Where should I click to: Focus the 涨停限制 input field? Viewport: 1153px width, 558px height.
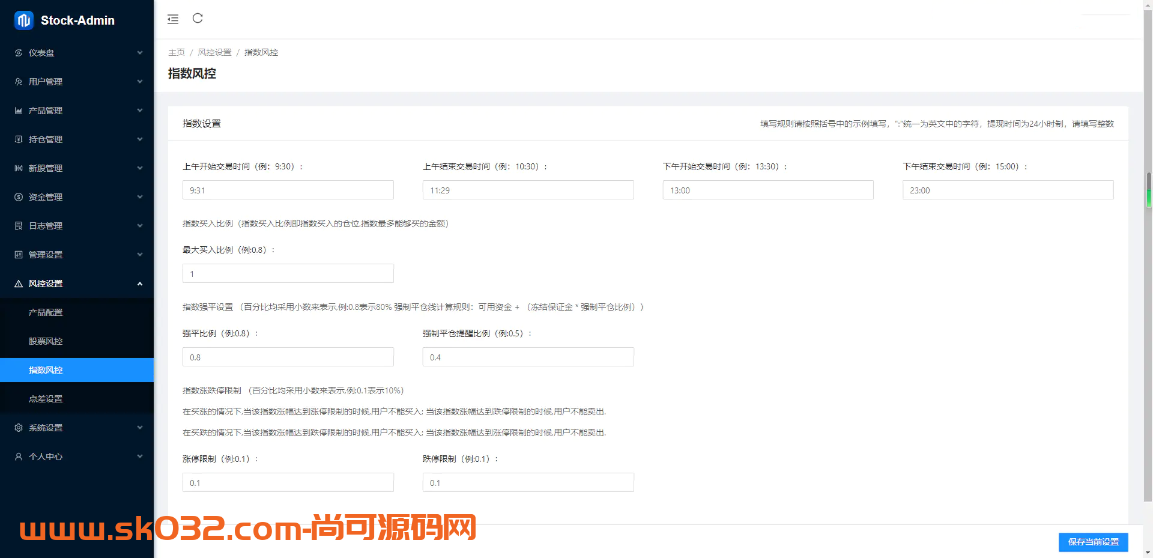(288, 482)
